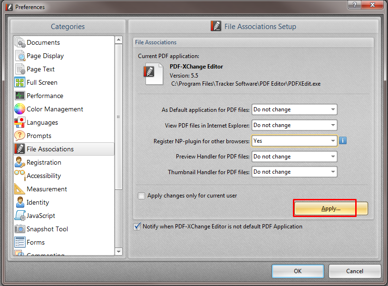
Task: Open Languages preferences
Action: coord(64,122)
